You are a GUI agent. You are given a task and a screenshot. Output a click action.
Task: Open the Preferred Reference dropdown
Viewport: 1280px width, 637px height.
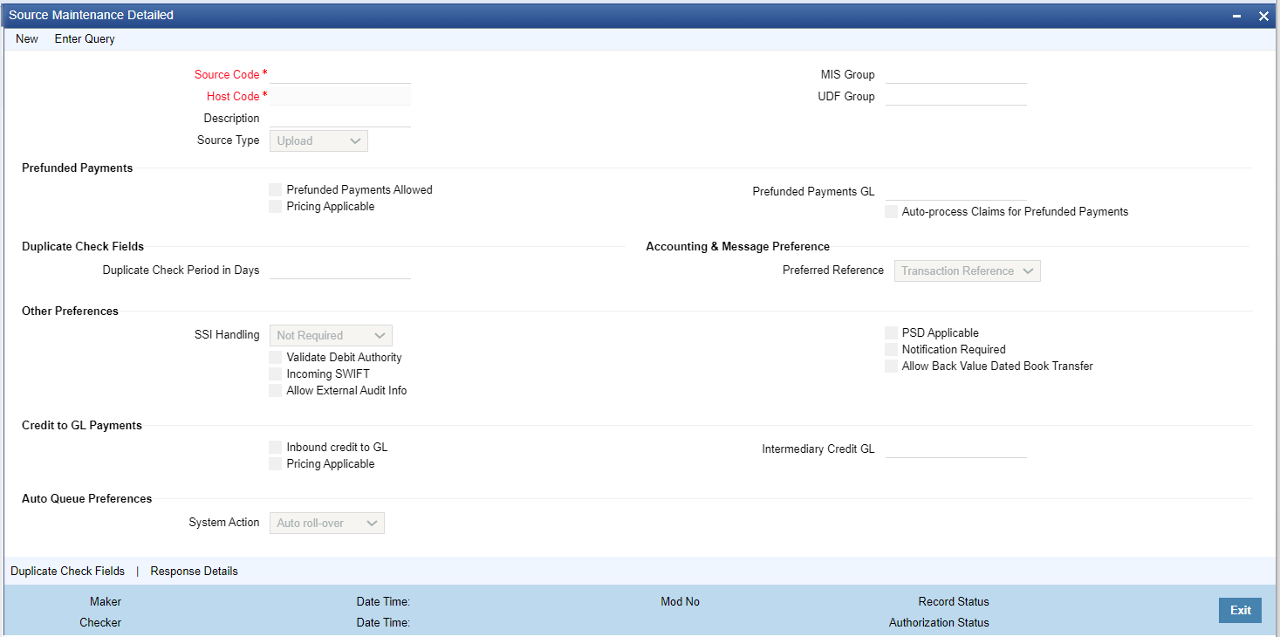[x=967, y=271]
